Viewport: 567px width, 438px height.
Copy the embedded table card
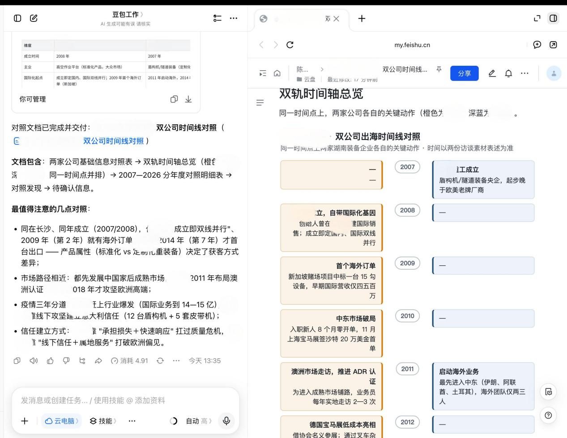click(174, 99)
